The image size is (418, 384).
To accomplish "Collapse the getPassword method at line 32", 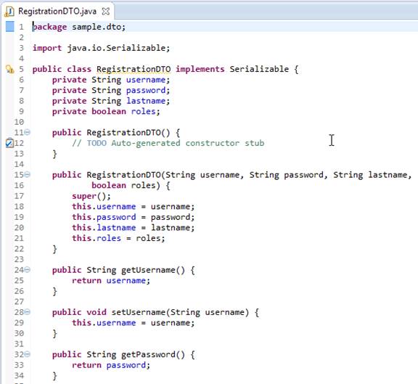I will (x=28, y=354).
